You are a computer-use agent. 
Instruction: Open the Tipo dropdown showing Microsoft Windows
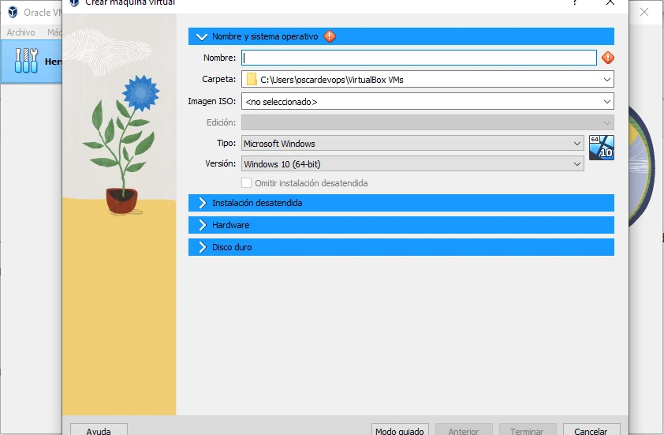coord(412,144)
